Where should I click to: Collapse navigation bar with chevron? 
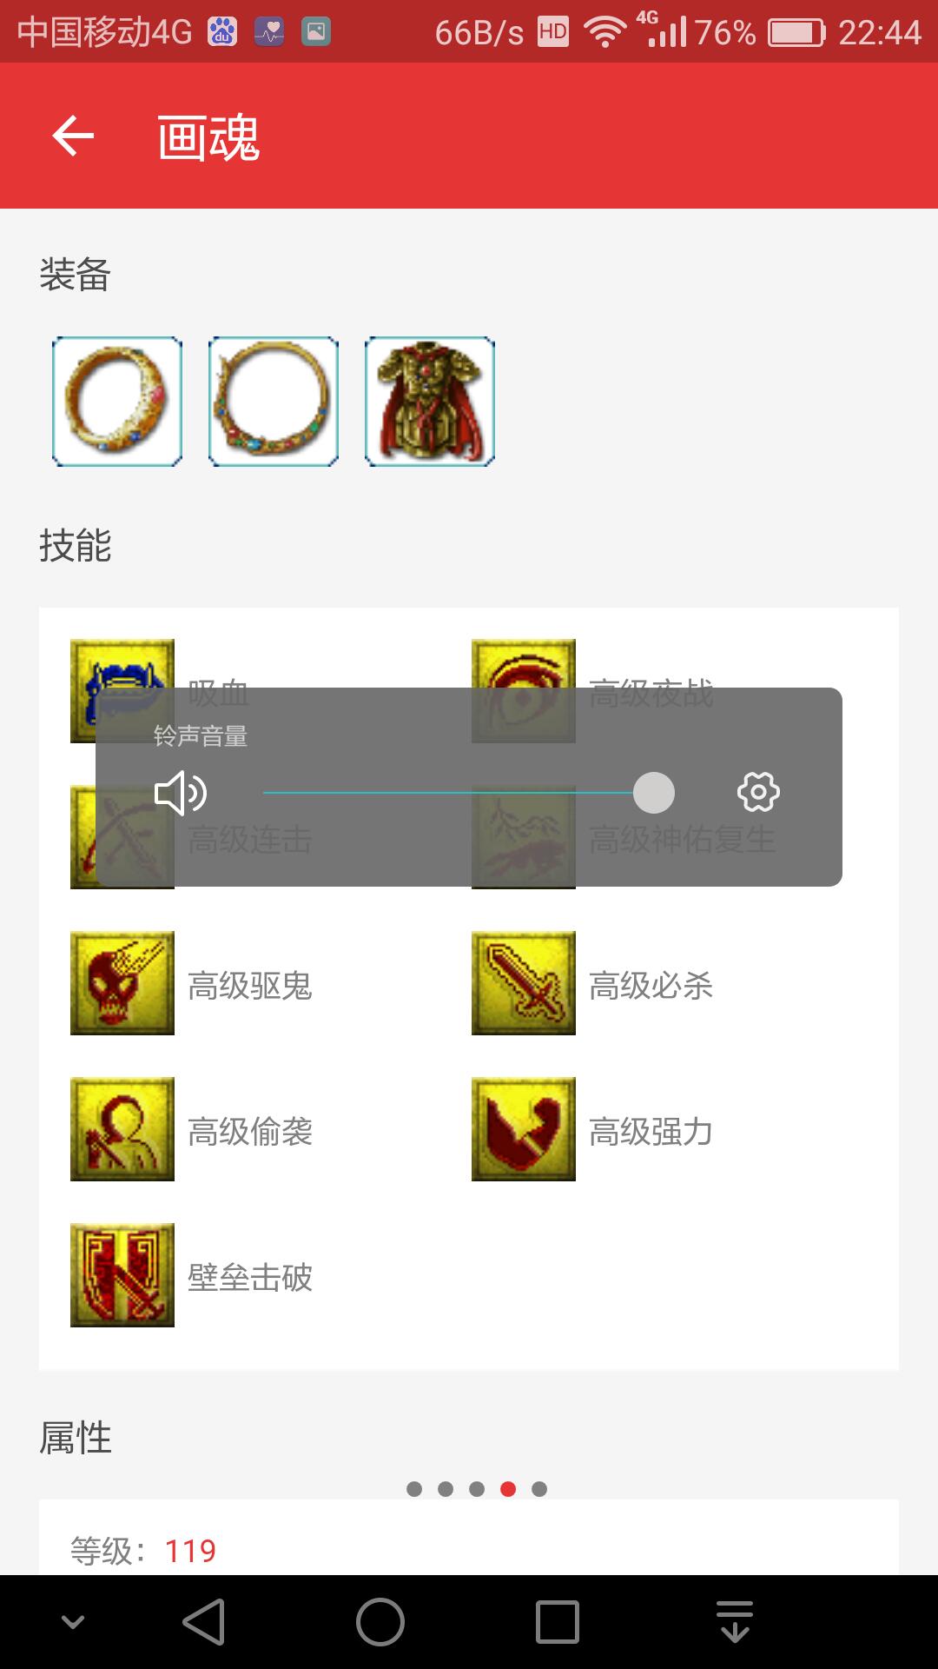[x=73, y=1622]
